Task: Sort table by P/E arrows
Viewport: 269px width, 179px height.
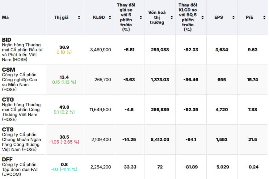Action: [x=264, y=18]
